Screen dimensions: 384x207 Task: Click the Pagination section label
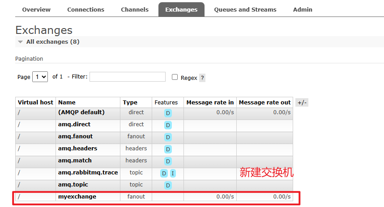tap(29, 59)
